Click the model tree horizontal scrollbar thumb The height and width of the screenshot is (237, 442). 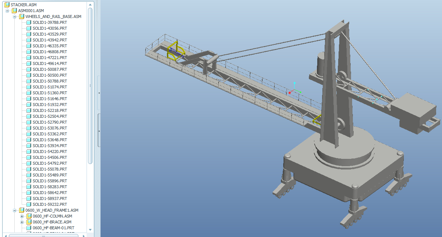tap(43, 236)
